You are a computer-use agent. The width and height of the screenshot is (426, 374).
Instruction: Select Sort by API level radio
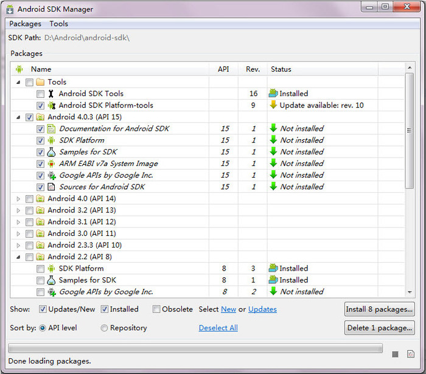click(x=43, y=328)
